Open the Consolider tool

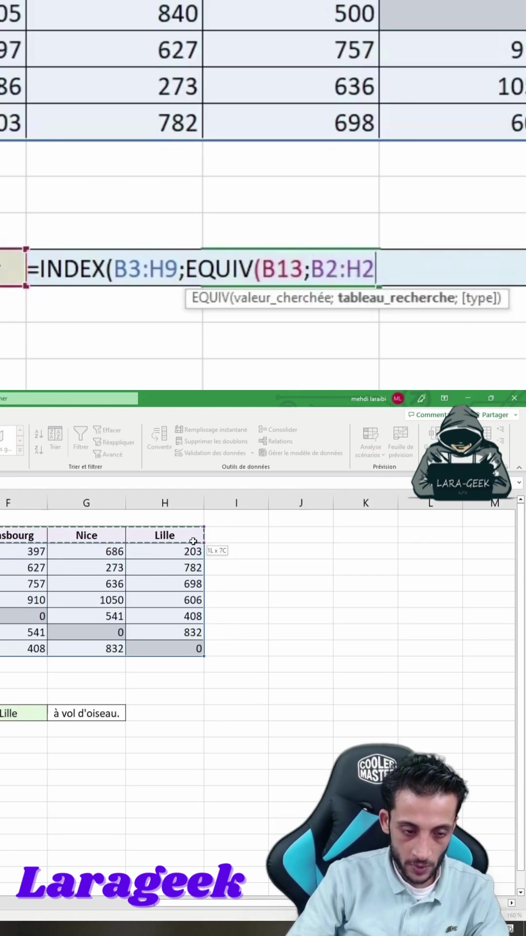click(278, 429)
